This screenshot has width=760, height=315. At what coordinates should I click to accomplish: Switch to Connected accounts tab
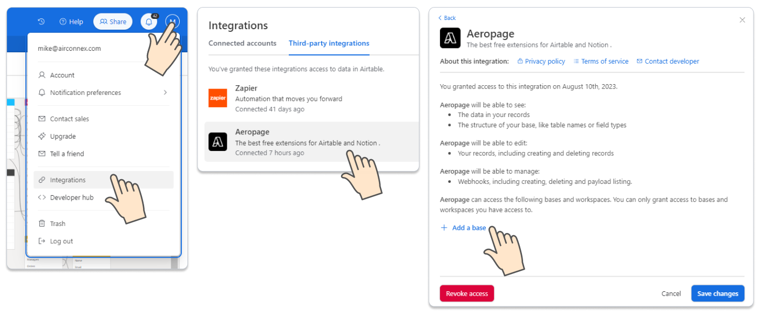point(242,43)
